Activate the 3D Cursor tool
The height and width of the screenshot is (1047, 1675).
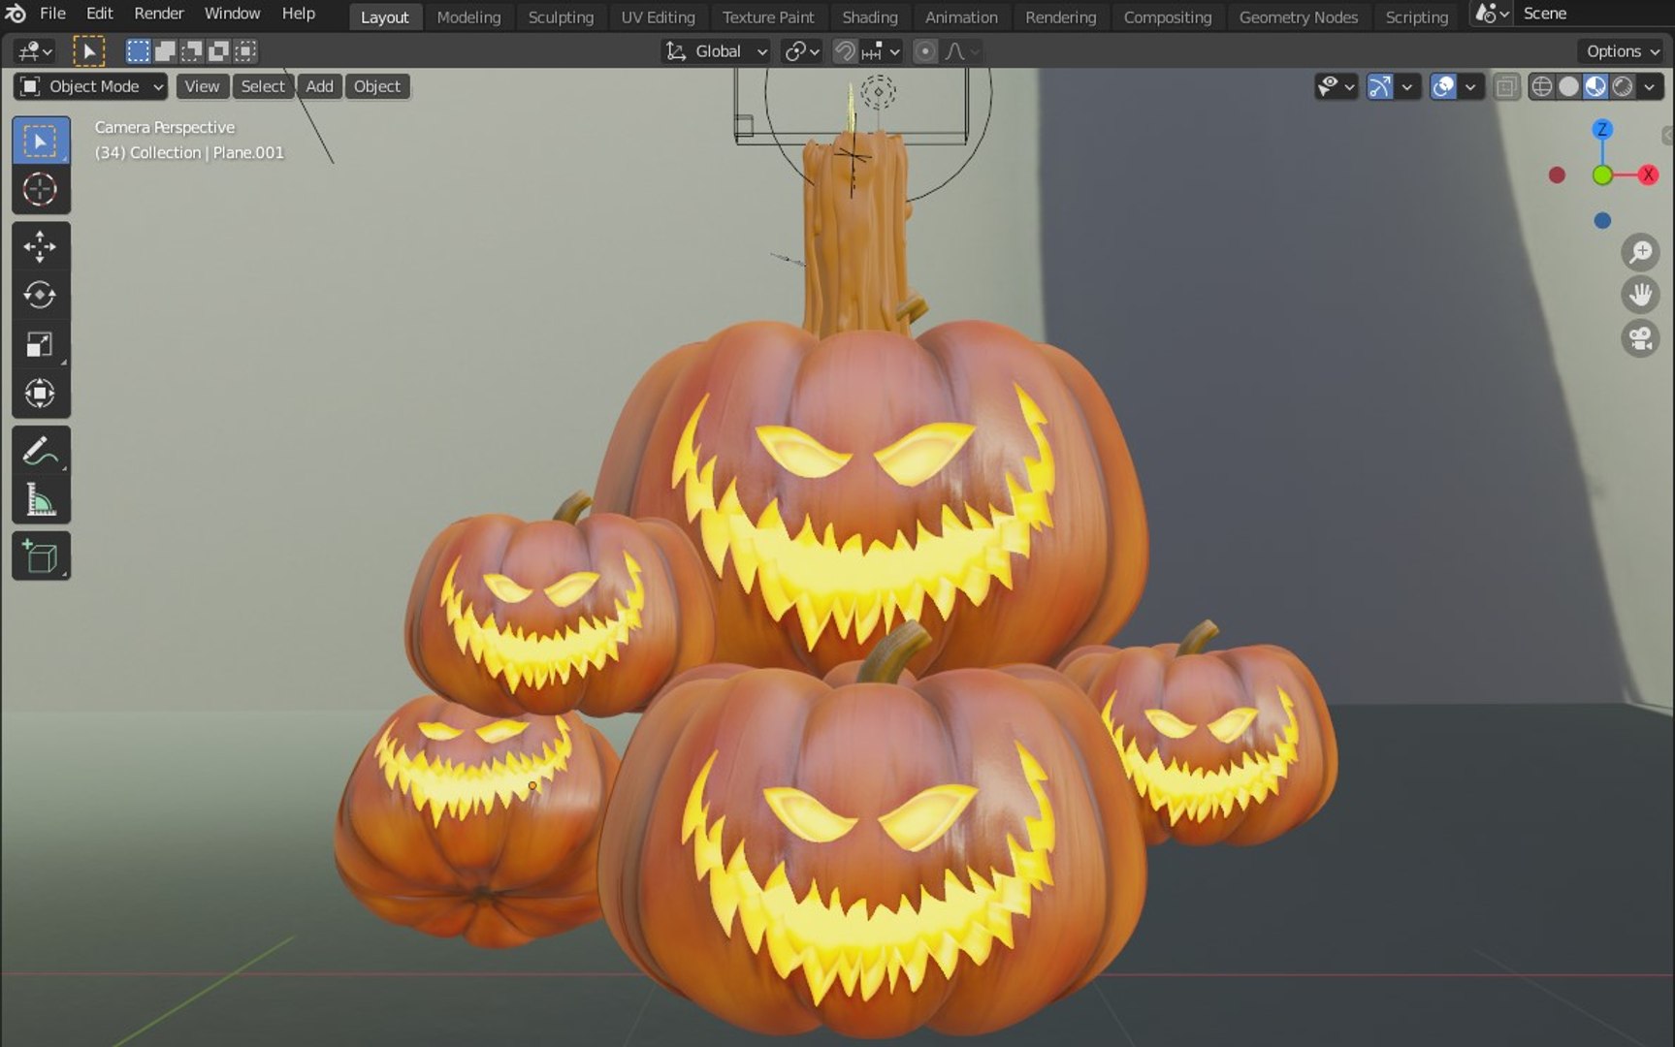[41, 189]
